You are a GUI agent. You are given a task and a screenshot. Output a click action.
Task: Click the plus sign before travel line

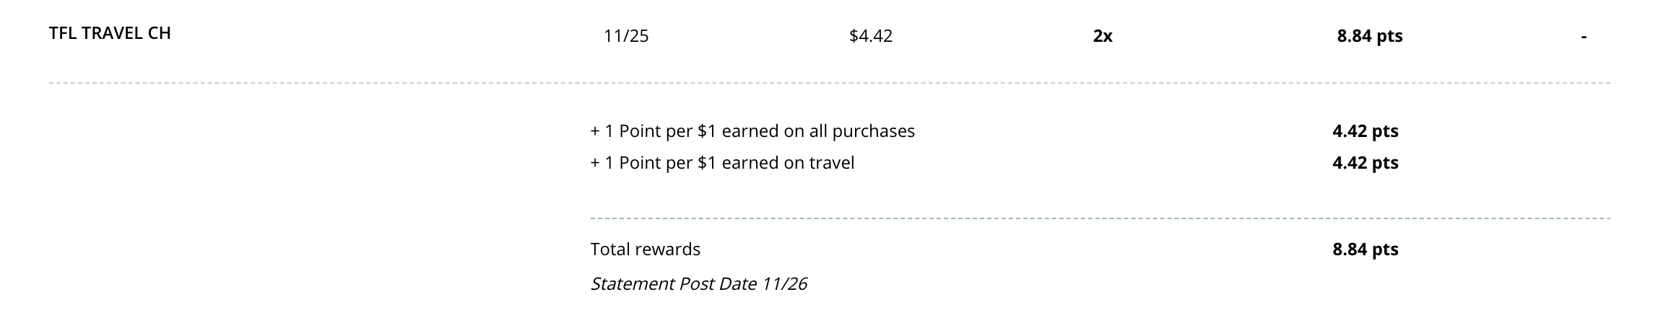click(596, 163)
